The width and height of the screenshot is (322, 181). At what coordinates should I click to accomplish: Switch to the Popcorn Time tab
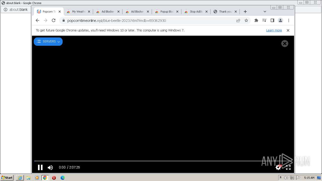(x=49, y=12)
